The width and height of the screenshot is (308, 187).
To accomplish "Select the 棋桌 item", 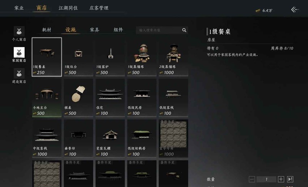I will click(x=79, y=98).
